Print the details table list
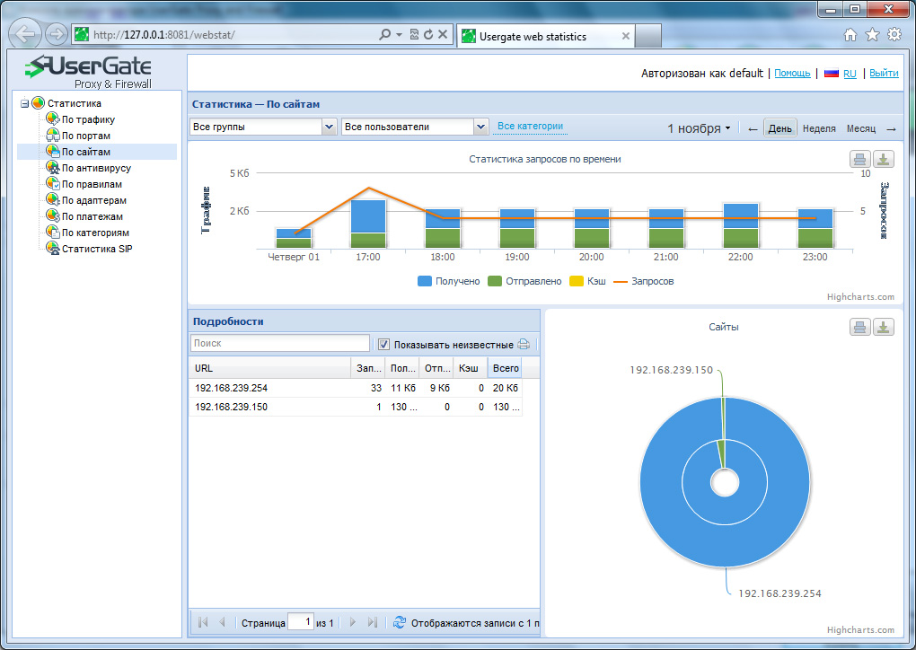The height and width of the screenshot is (650, 916). pyautogui.click(x=524, y=344)
